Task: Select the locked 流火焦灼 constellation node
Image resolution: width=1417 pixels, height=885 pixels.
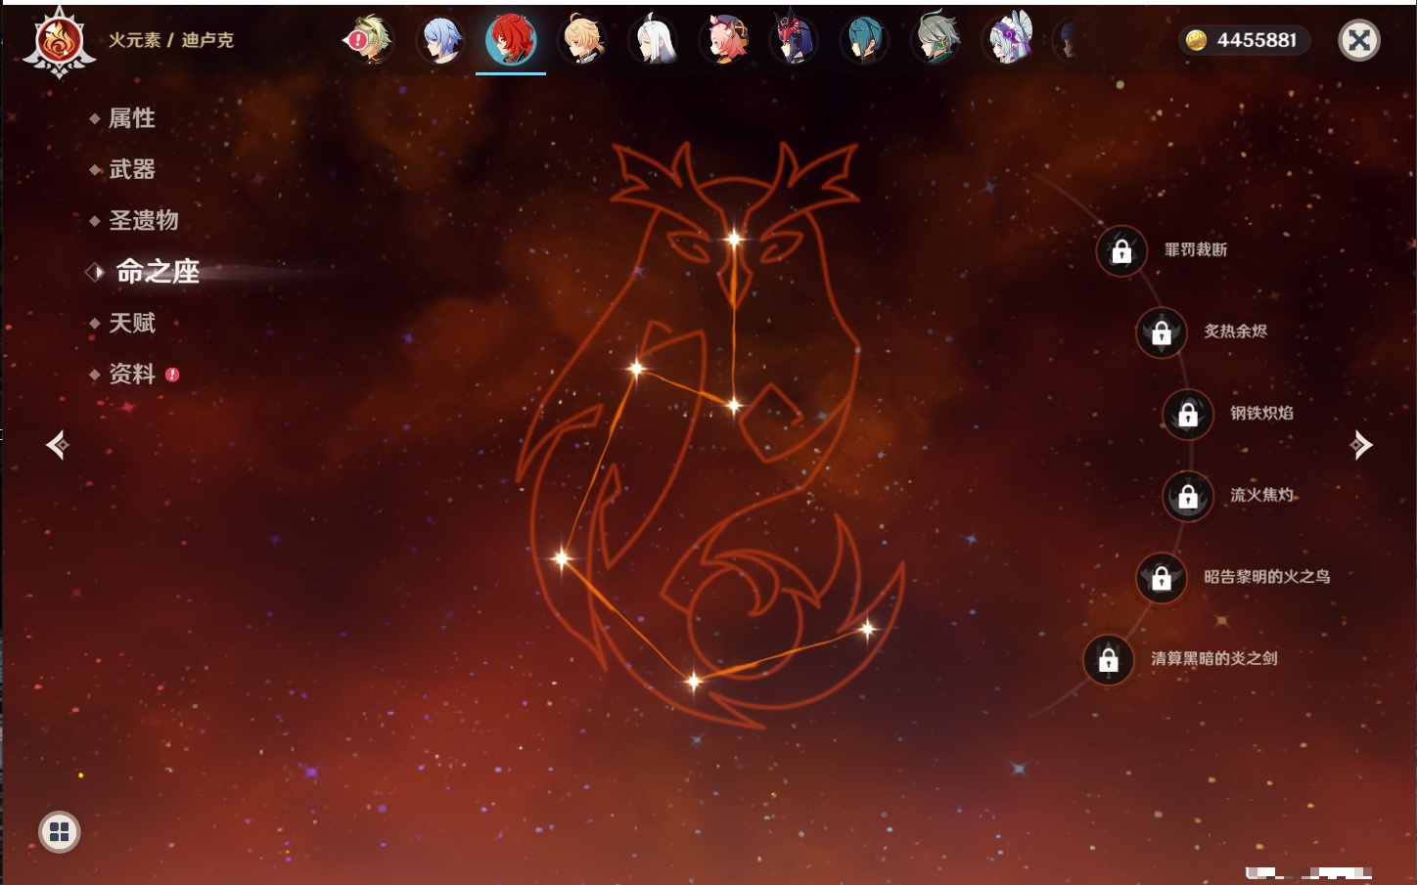Action: 1188,497
